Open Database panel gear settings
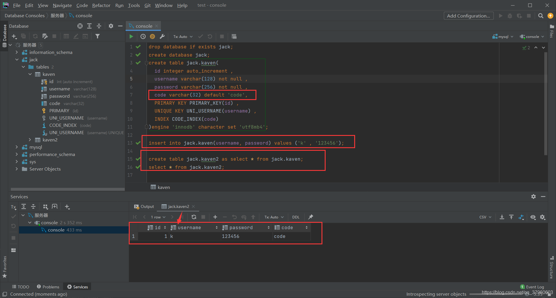 click(111, 26)
